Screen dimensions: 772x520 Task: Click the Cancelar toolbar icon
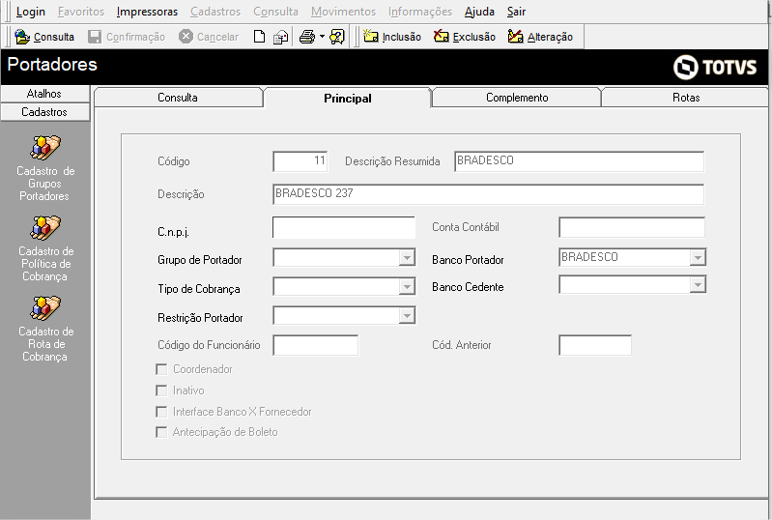(x=186, y=37)
